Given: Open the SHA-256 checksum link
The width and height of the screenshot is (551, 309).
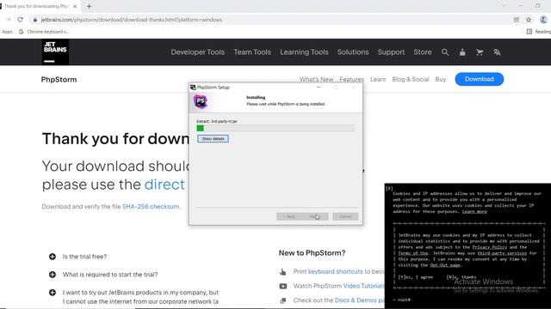Looking at the screenshot, I should click(x=151, y=206).
